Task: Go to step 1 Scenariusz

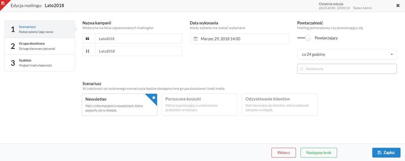Action: click(x=40, y=29)
